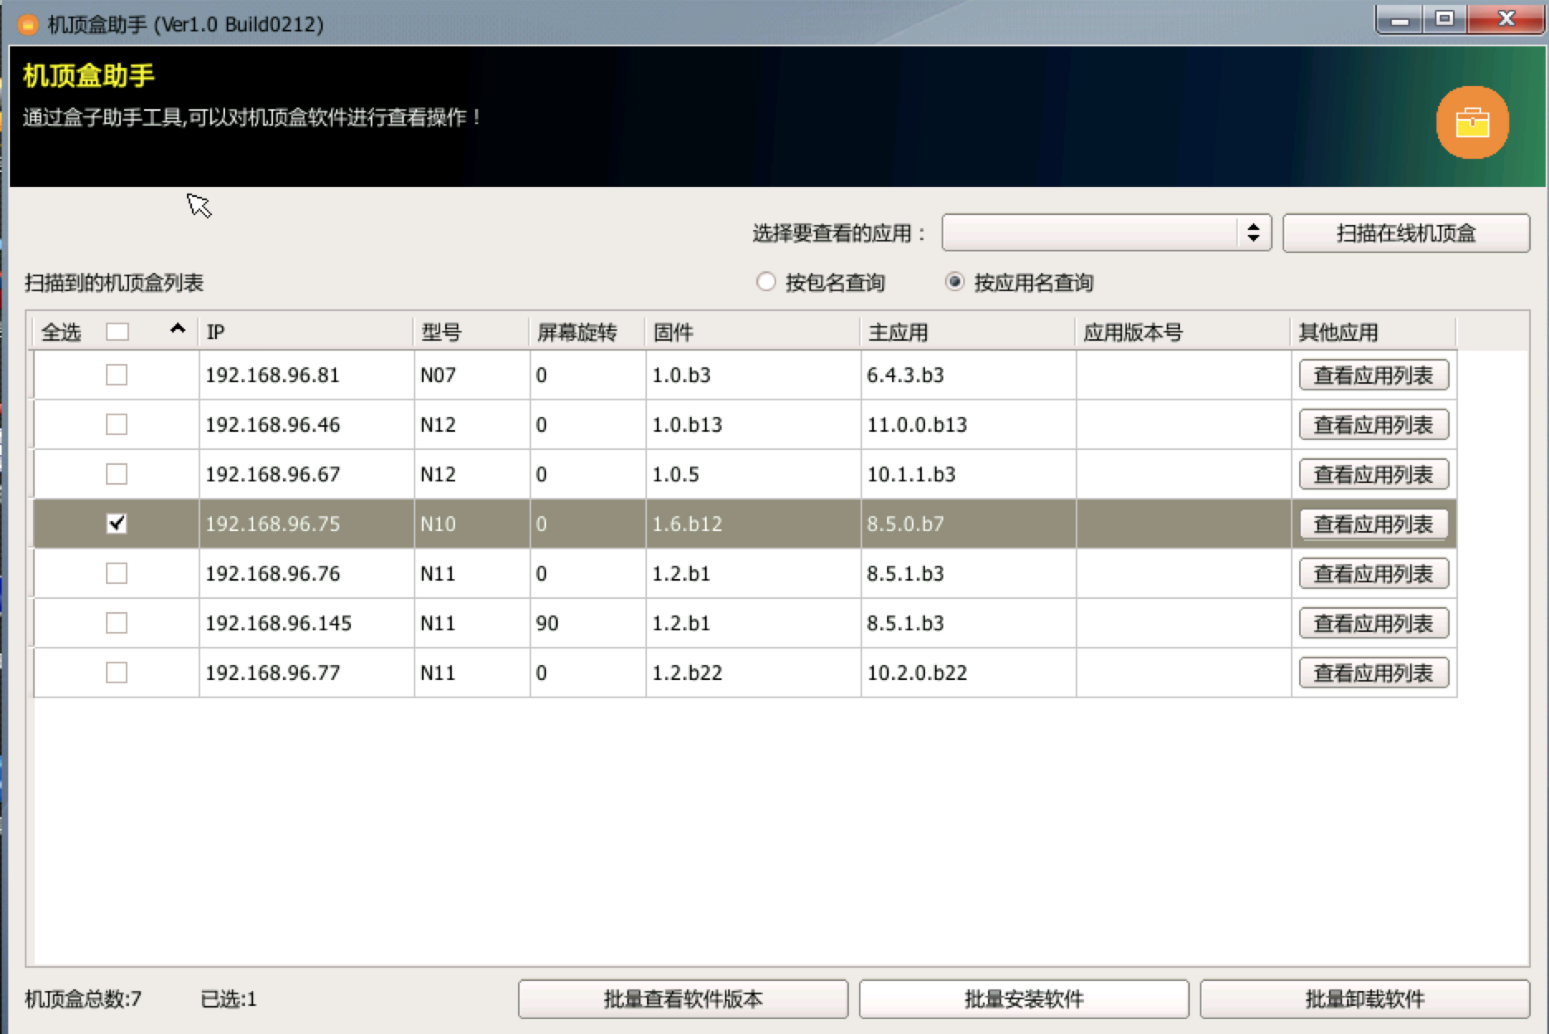1549x1034 pixels.
Task: Click the 批量查看软件版本 button
Action: coord(683,999)
